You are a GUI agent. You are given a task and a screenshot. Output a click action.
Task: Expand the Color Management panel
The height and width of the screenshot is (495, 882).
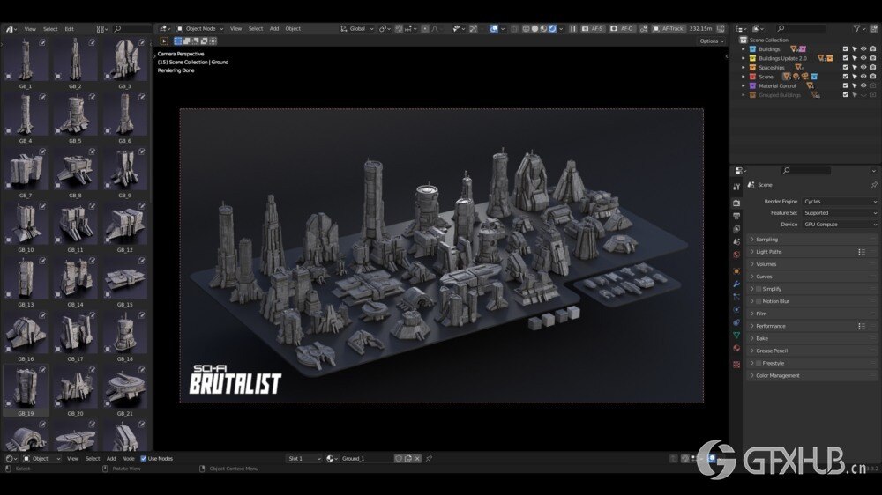pos(812,375)
